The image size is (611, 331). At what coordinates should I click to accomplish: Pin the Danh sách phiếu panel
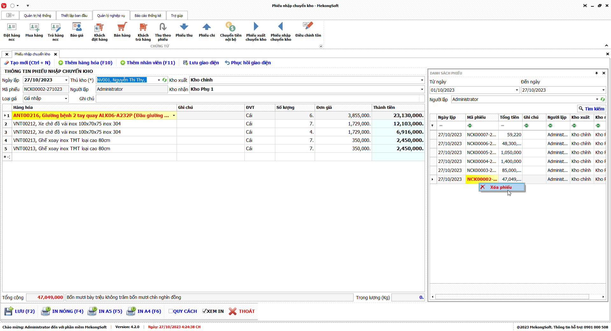point(596,73)
